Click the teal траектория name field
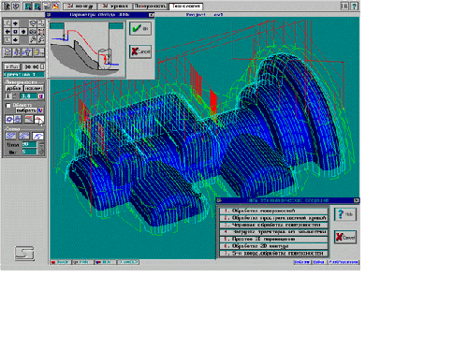 click(23, 75)
